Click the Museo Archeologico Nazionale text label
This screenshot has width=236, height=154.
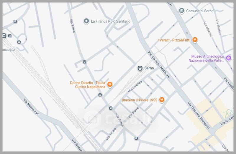(206, 58)
